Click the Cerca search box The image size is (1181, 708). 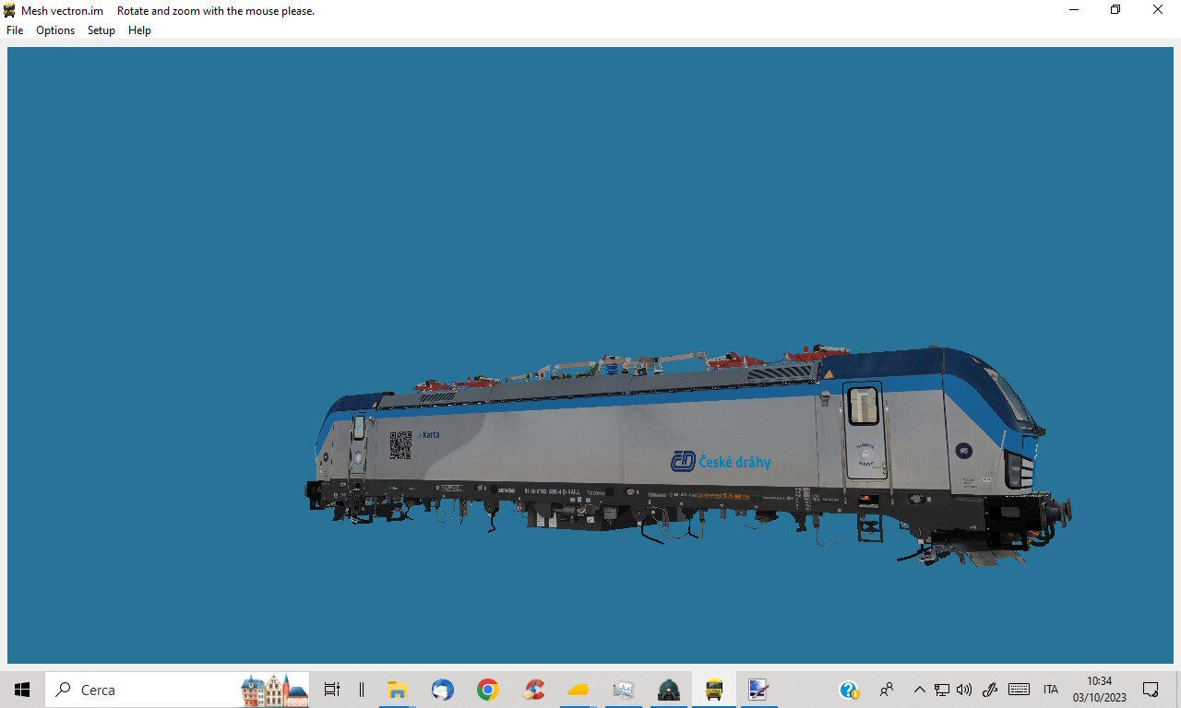[177, 690]
